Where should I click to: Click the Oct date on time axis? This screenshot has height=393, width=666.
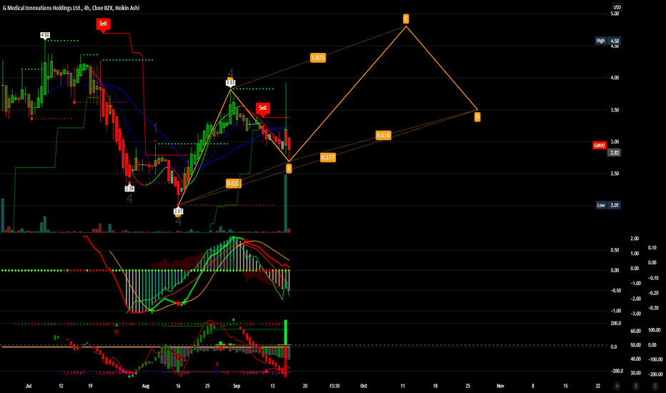pyautogui.click(x=364, y=386)
